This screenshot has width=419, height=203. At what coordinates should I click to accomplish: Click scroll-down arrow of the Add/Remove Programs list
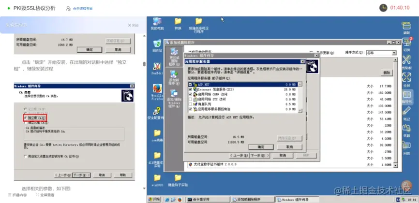(396, 166)
